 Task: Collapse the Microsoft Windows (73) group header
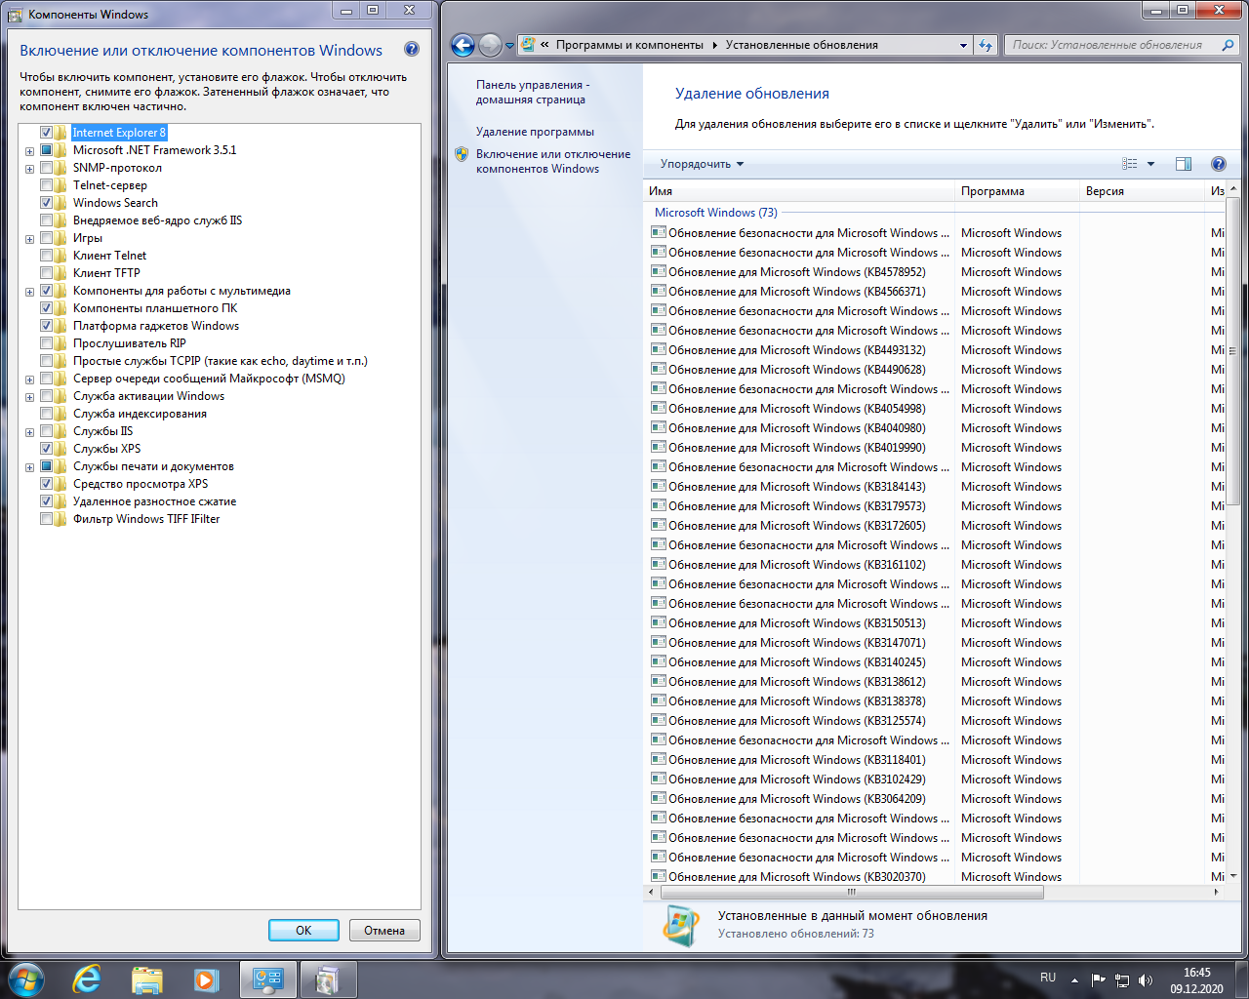716,213
